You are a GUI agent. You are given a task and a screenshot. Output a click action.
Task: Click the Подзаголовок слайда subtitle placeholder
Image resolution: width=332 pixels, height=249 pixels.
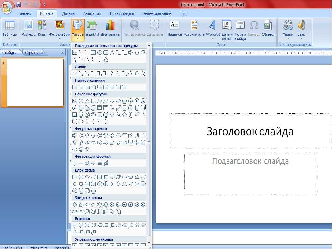coord(250,174)
